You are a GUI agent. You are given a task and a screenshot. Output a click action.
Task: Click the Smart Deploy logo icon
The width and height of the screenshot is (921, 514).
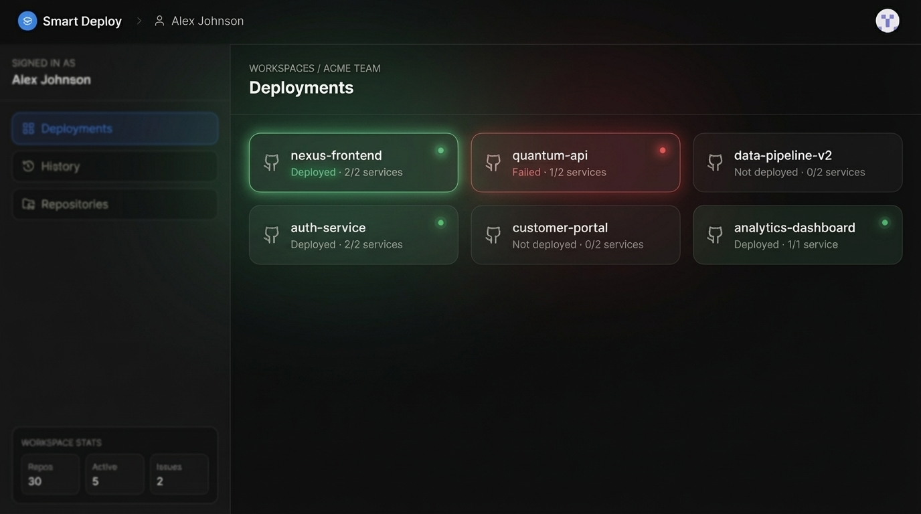coord(26,19)
